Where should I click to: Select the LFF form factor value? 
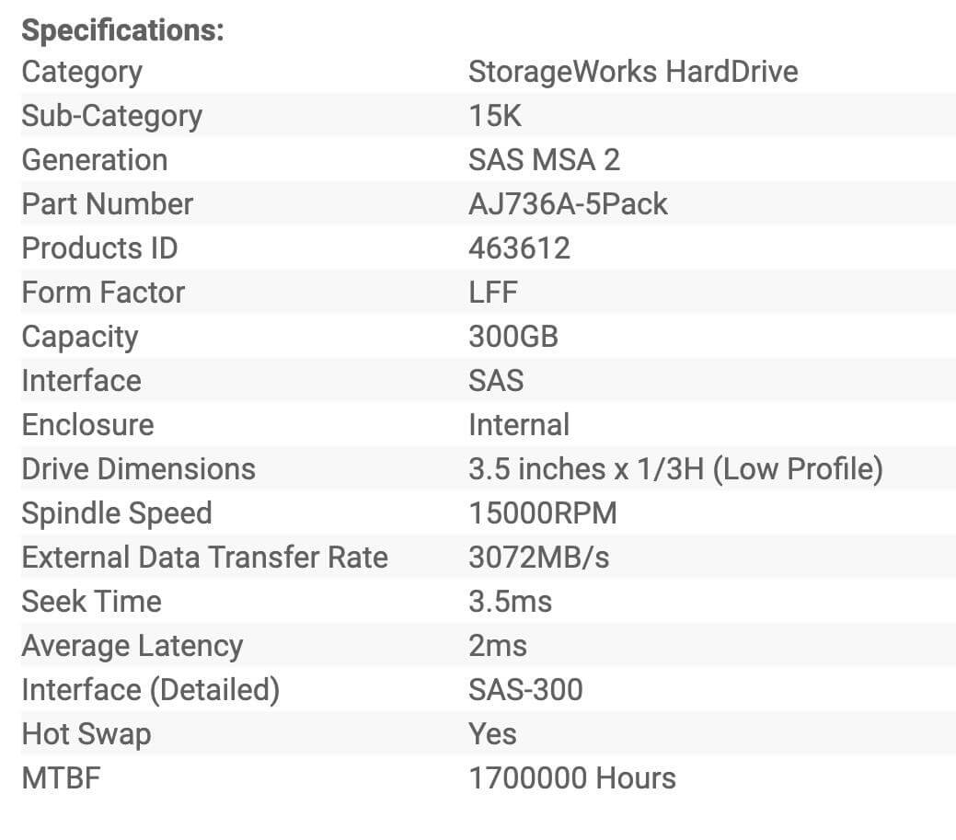[493, 293]
